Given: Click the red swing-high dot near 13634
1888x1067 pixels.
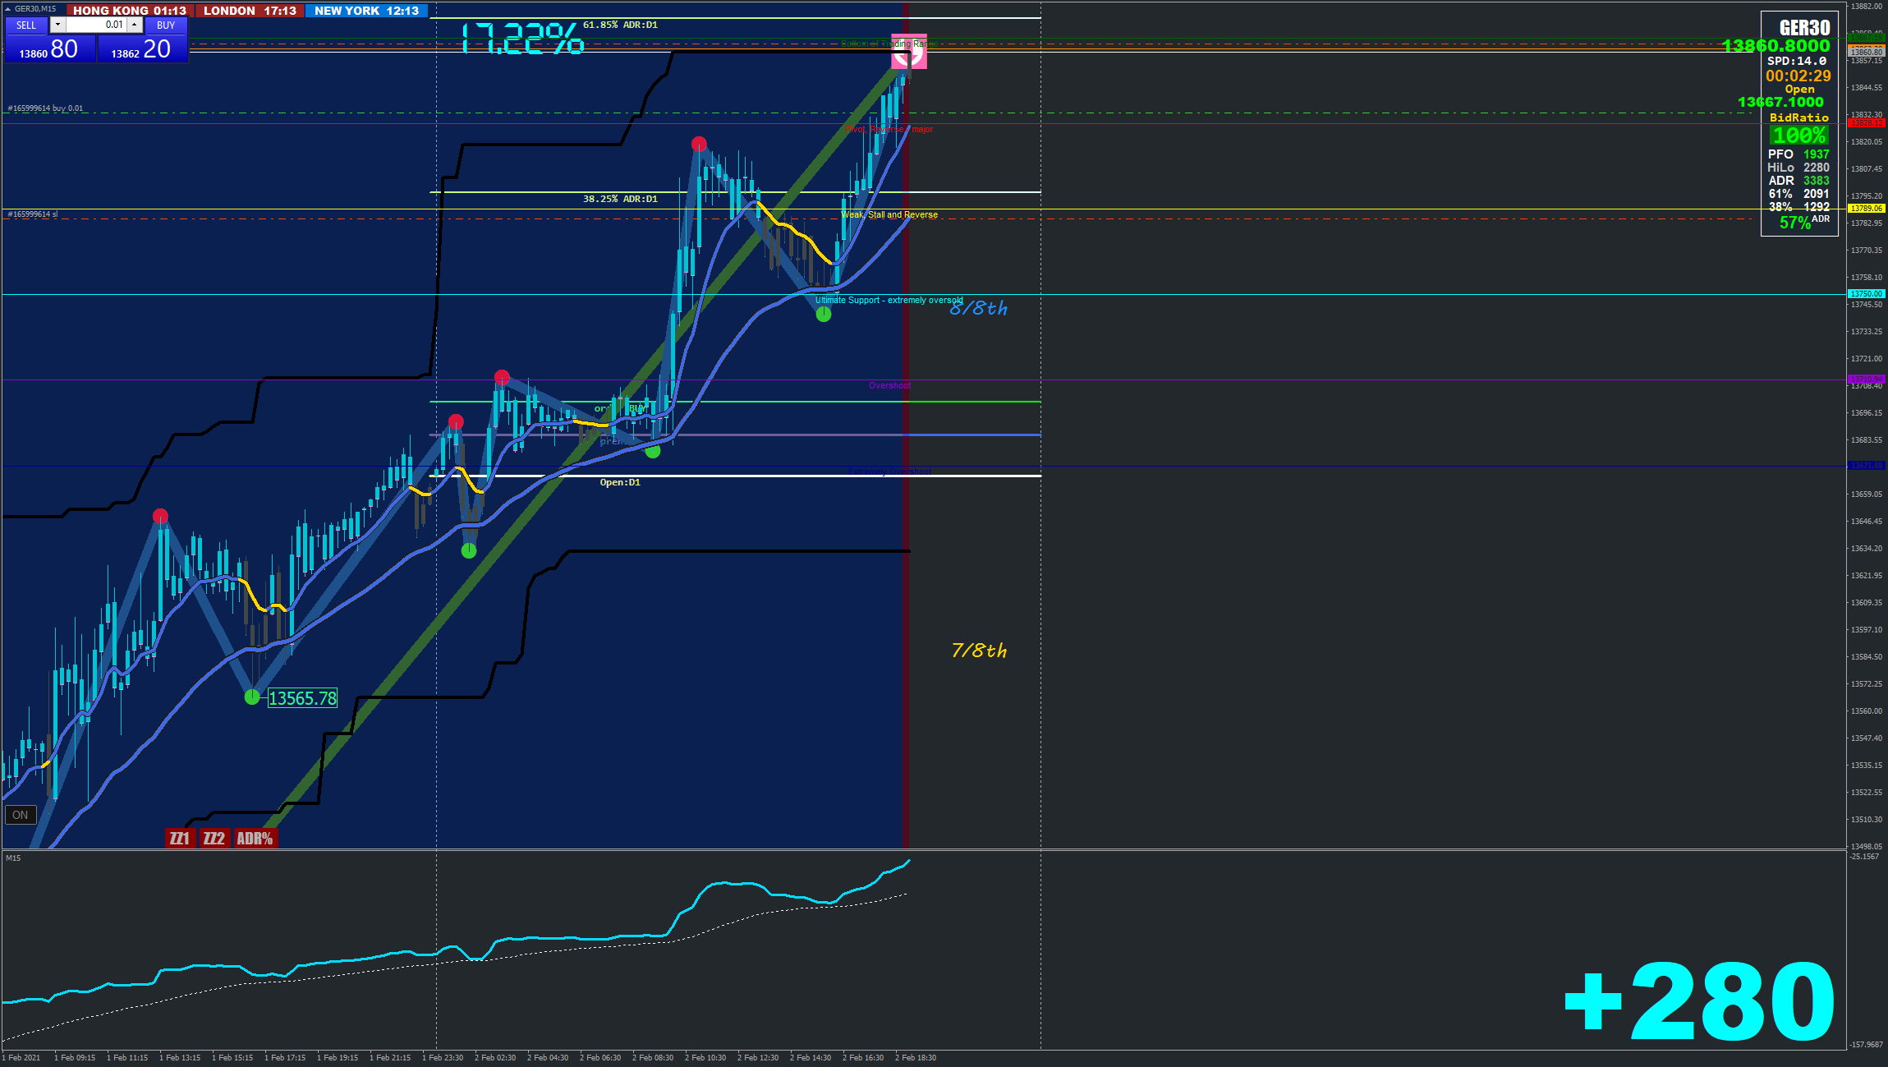Looking at the screenshot, I should tap(160, 517).
